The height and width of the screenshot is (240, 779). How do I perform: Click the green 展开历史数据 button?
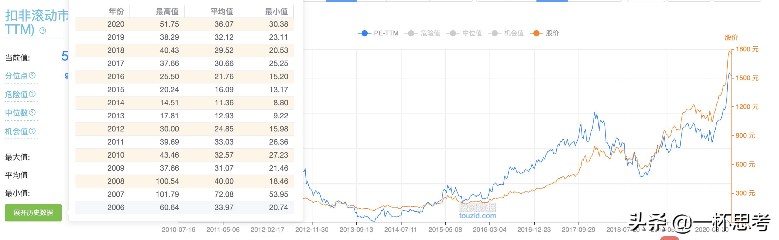click(33, 212)
